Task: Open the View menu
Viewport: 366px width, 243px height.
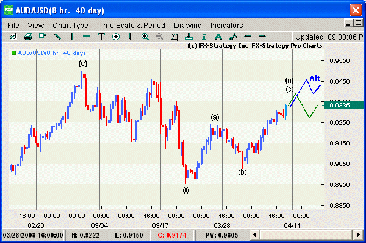Action: (36, 25)
